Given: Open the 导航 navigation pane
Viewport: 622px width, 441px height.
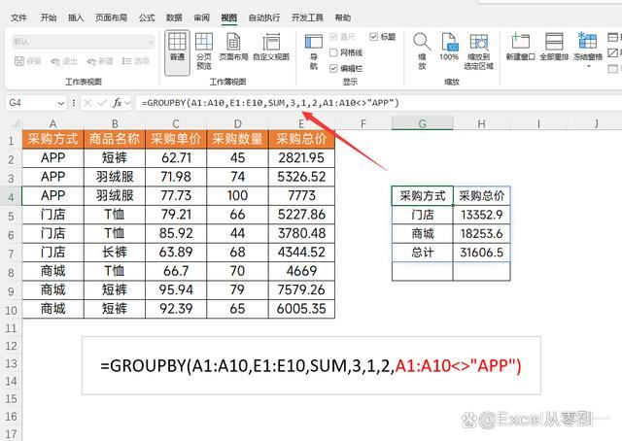Looking at the screenshot, I should point(313,51).
